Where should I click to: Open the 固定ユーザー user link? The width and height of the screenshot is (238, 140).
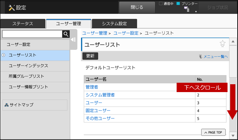pyautogui.click(x=98, y=110)
